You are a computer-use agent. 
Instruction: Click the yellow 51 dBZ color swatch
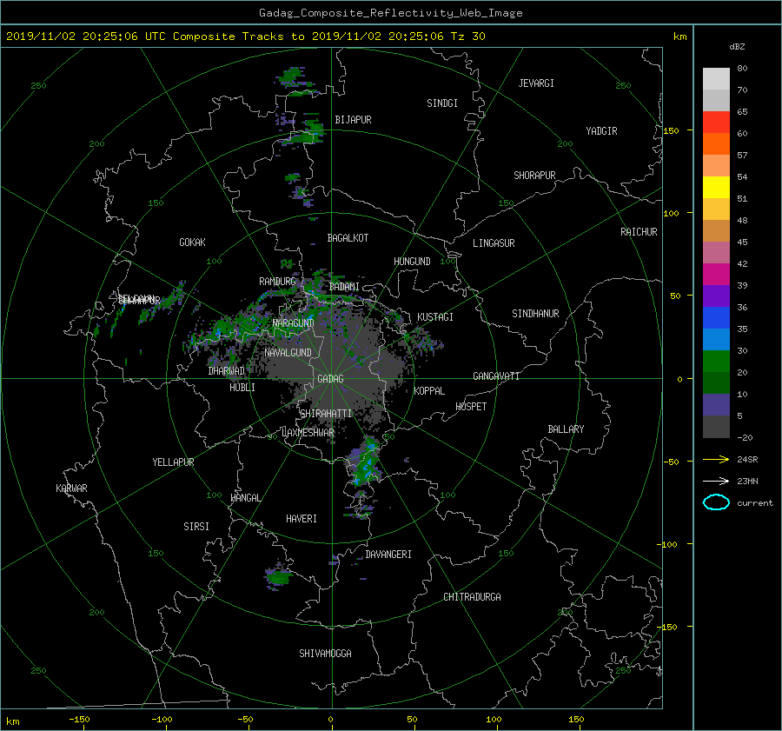(716, 187)
